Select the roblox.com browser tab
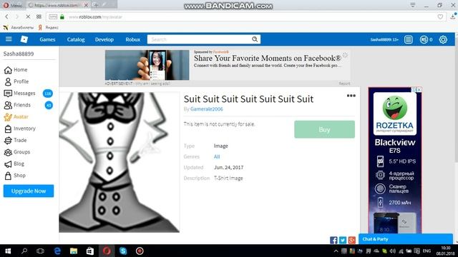This screenshot has height=257, width=458. click(x=58, y=5)
